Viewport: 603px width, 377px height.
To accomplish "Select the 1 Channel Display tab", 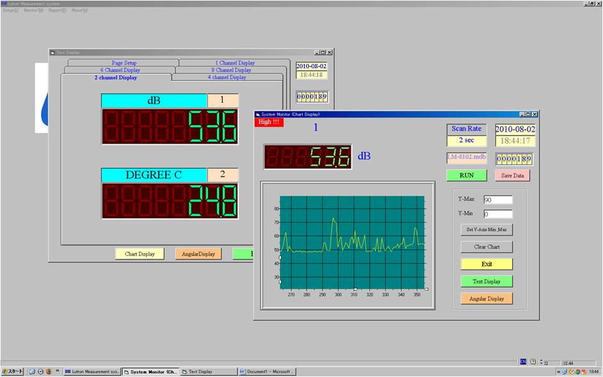I will [x=234, y=63].
